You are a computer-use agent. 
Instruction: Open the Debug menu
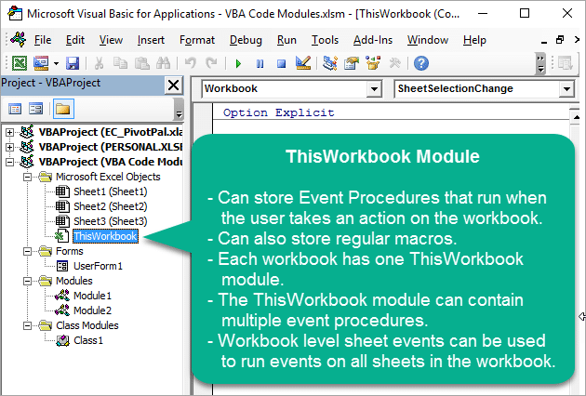tap(246, 40)
